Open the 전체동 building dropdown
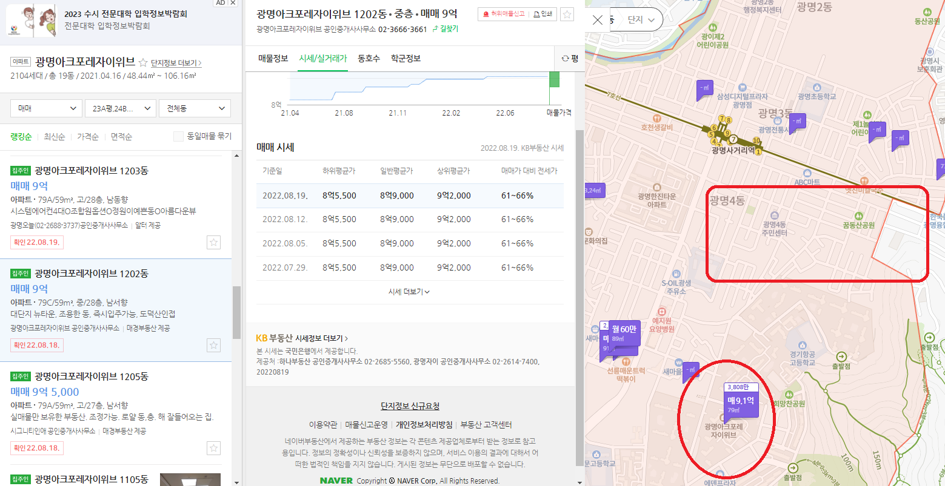Screen dimensions: 945x486 point(195,108)
